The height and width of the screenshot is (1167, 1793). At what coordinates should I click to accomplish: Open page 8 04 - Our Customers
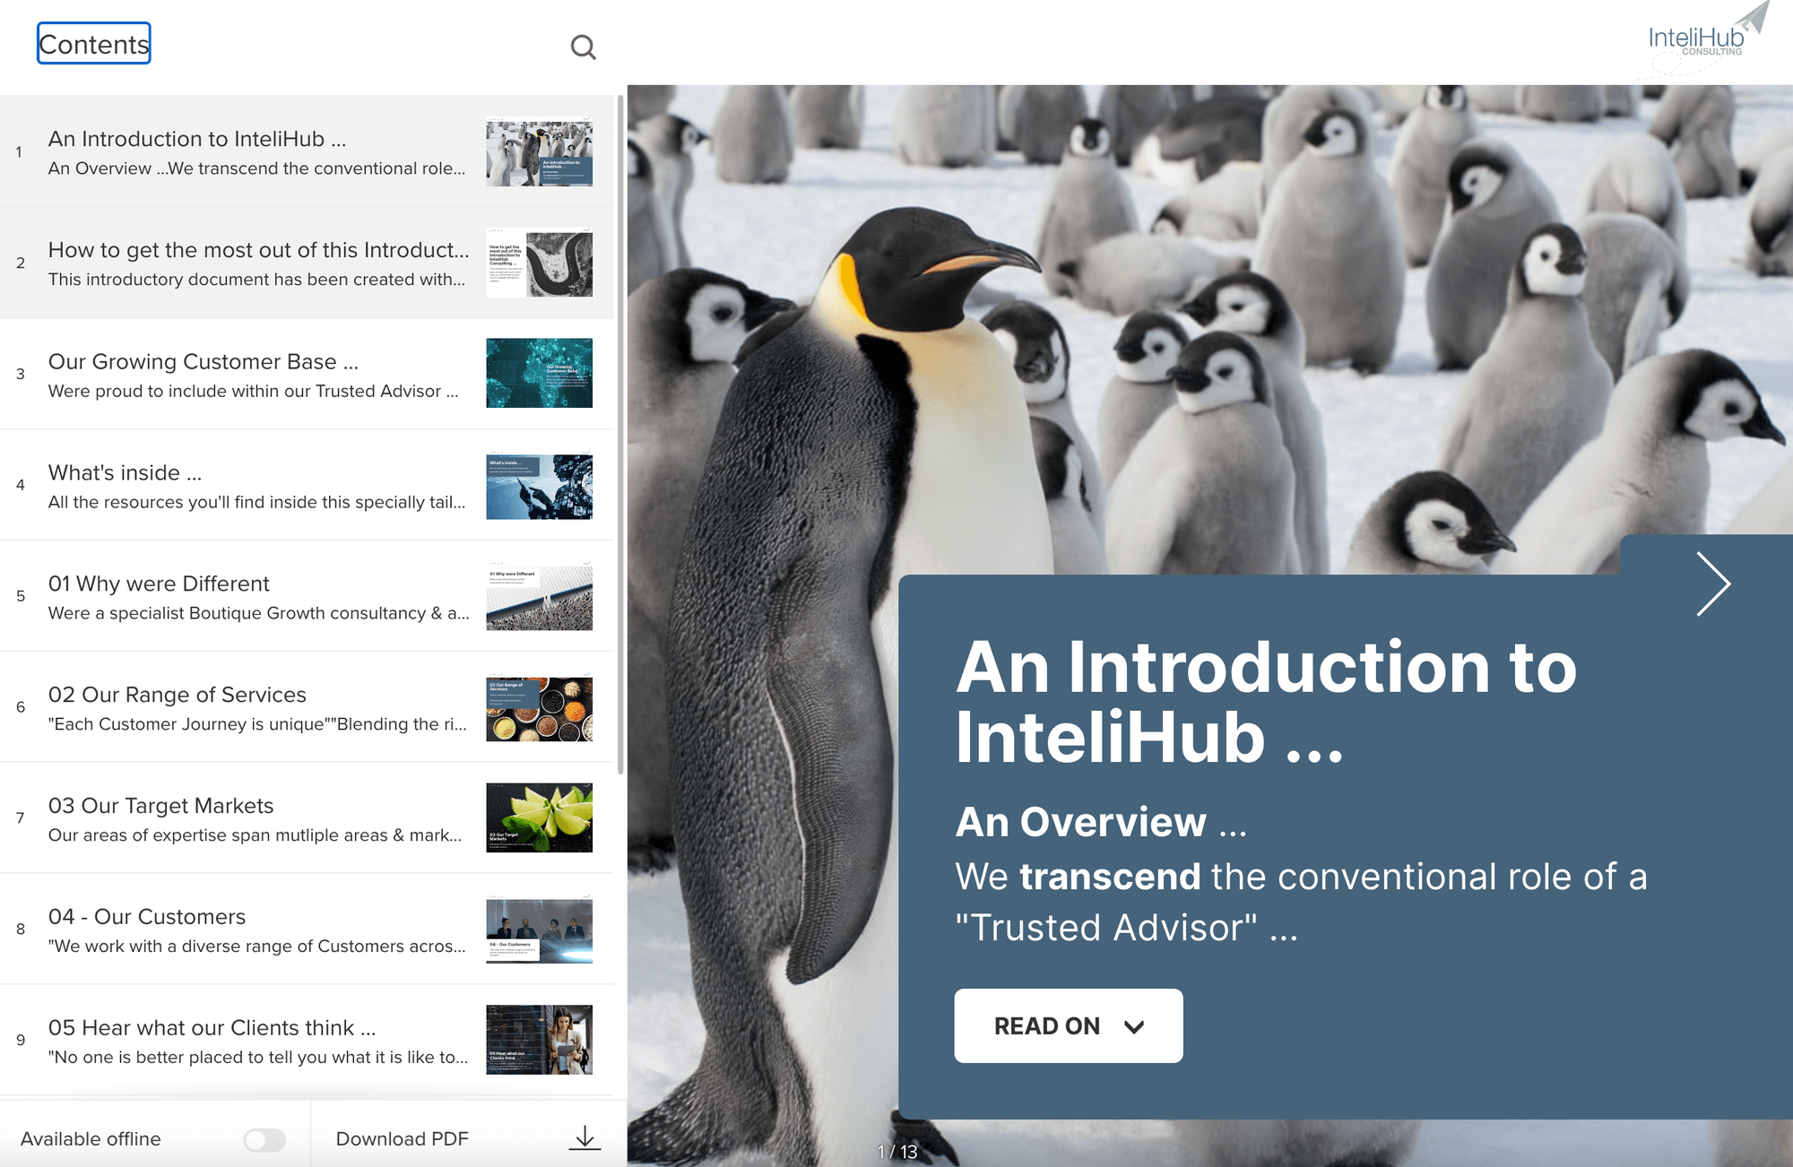[x=307, y=930]
